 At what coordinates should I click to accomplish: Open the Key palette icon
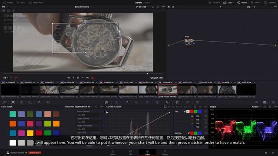click(177, 102)
